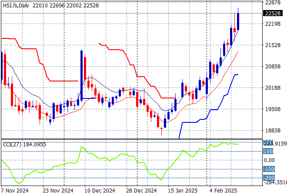This screenshot has width=287, height=196.
Task: Click the 7 Nov 2024 date label
Action: click(x=15, y=191)
